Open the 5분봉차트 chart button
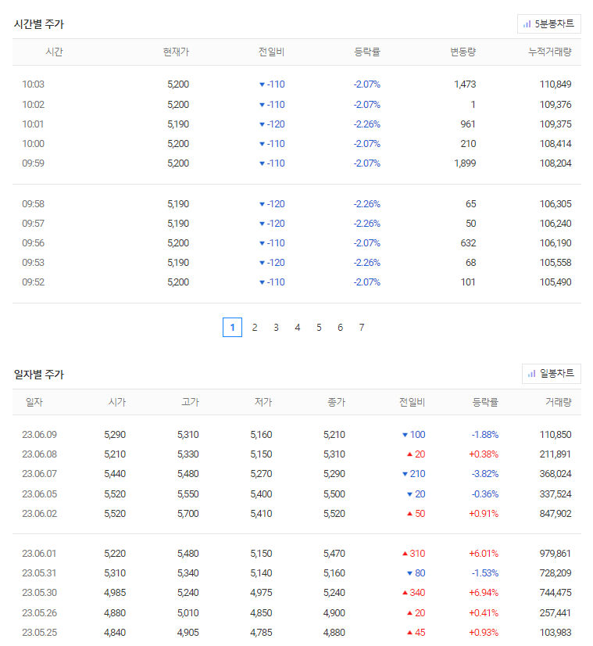This screenshot has width=593, height=646. 548,24
